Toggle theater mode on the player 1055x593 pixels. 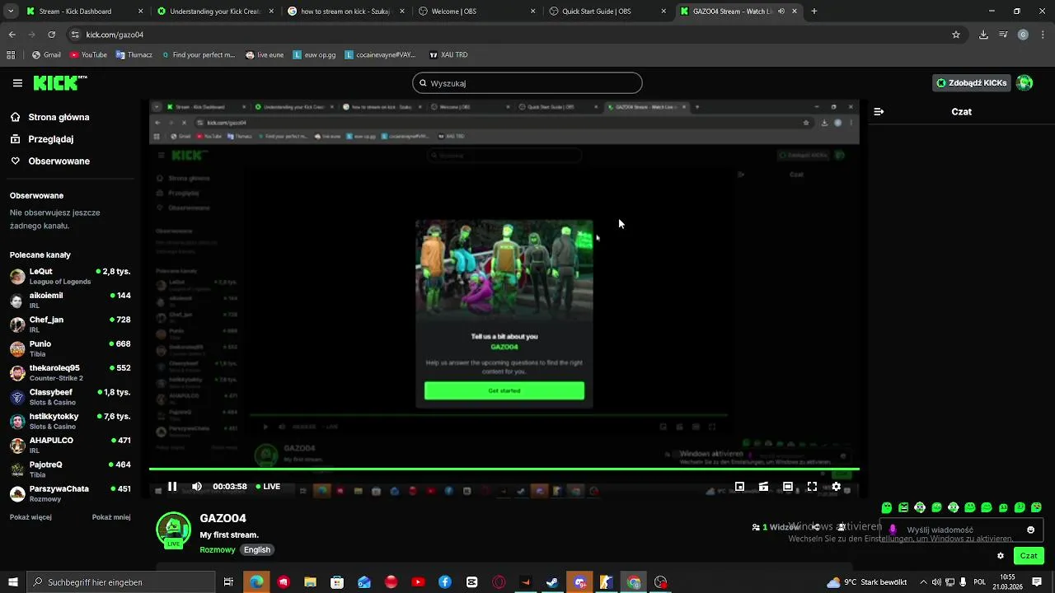(788, 487)
